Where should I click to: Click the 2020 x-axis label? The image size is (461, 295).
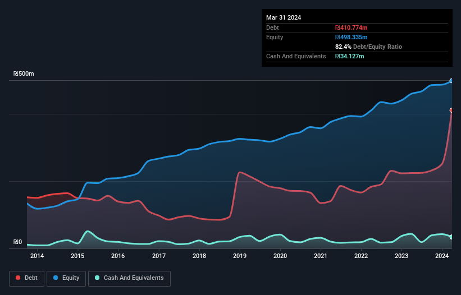280,256
